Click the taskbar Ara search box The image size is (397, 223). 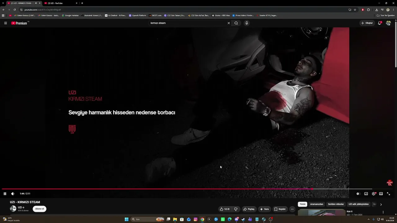[x=148, y=219]
